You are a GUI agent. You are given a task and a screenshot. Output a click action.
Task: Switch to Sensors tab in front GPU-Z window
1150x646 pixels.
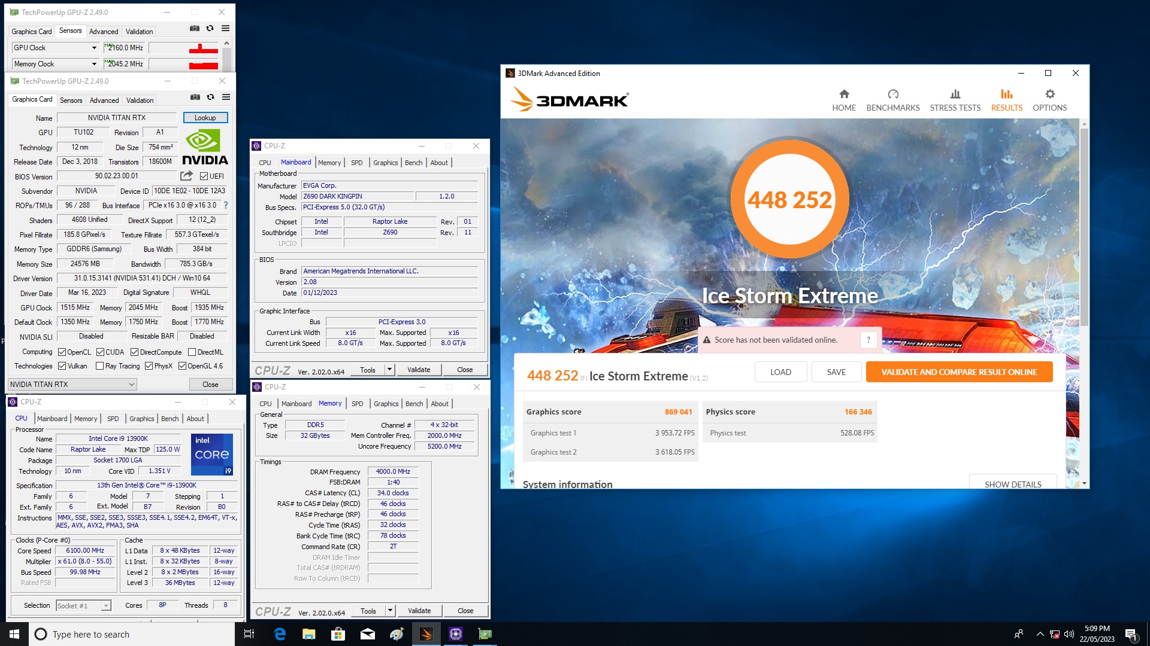[x=71, y=100]
